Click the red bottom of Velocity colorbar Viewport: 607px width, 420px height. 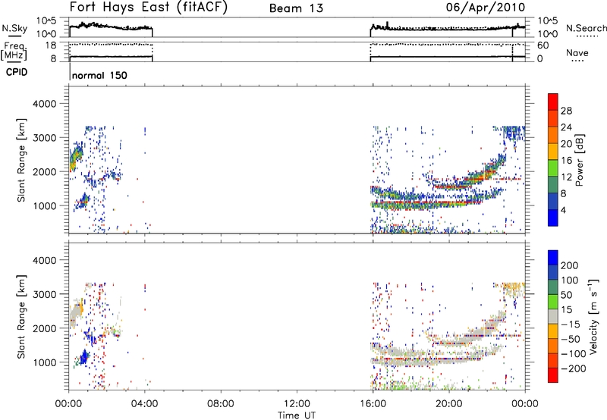click(x=553, y=375)
